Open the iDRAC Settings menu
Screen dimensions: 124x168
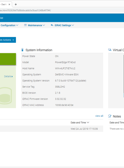tap(63, 25)
